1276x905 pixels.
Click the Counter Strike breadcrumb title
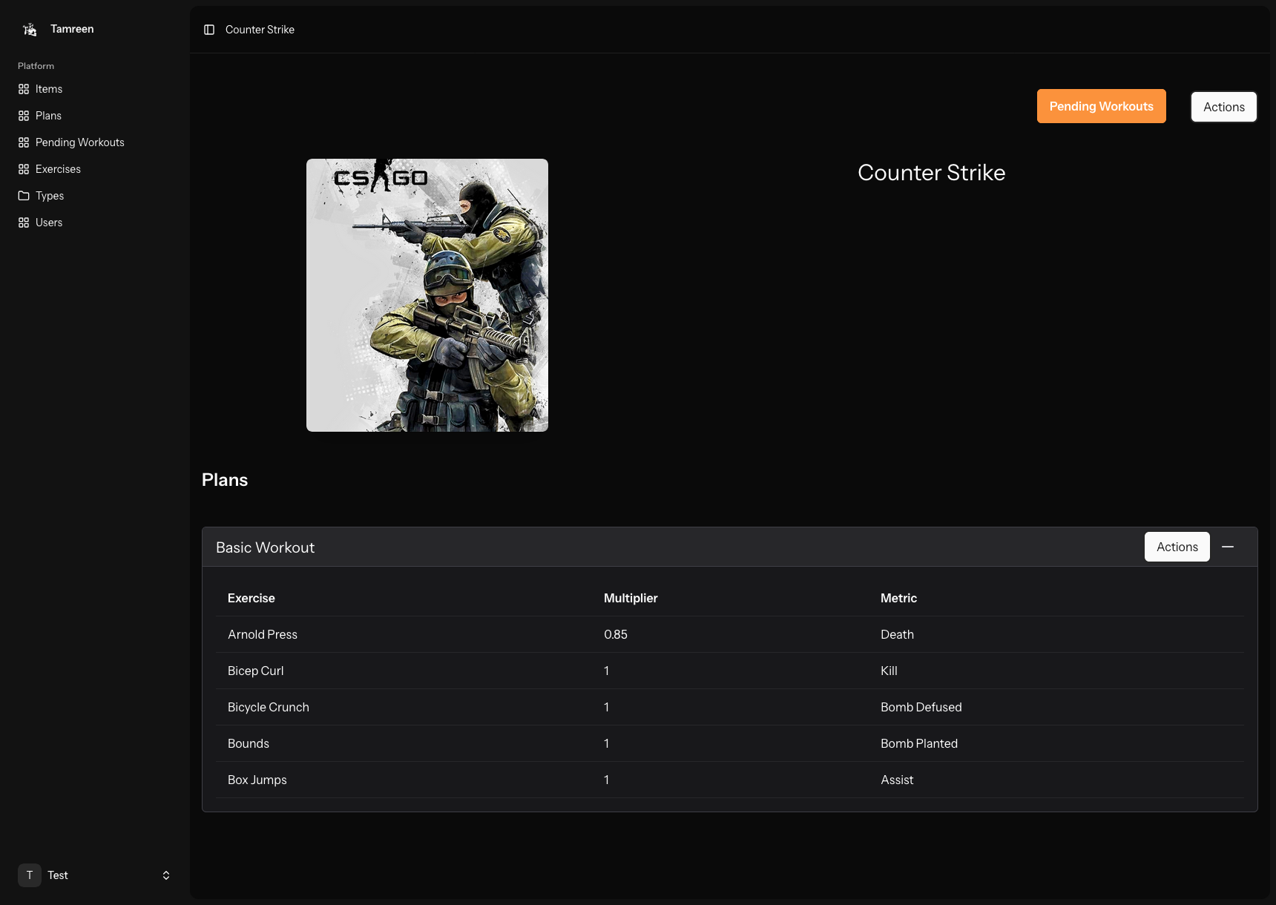pos(260,30)
